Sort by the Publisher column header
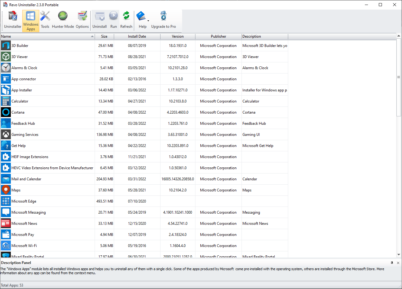The image size is (402, 289). [x=218, y=36]
